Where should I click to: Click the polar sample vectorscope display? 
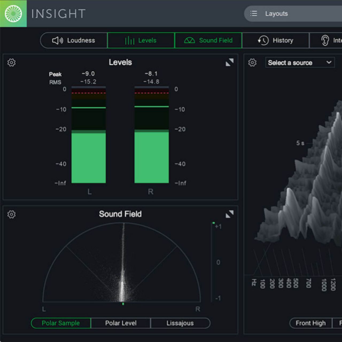[x=122, y=262]
